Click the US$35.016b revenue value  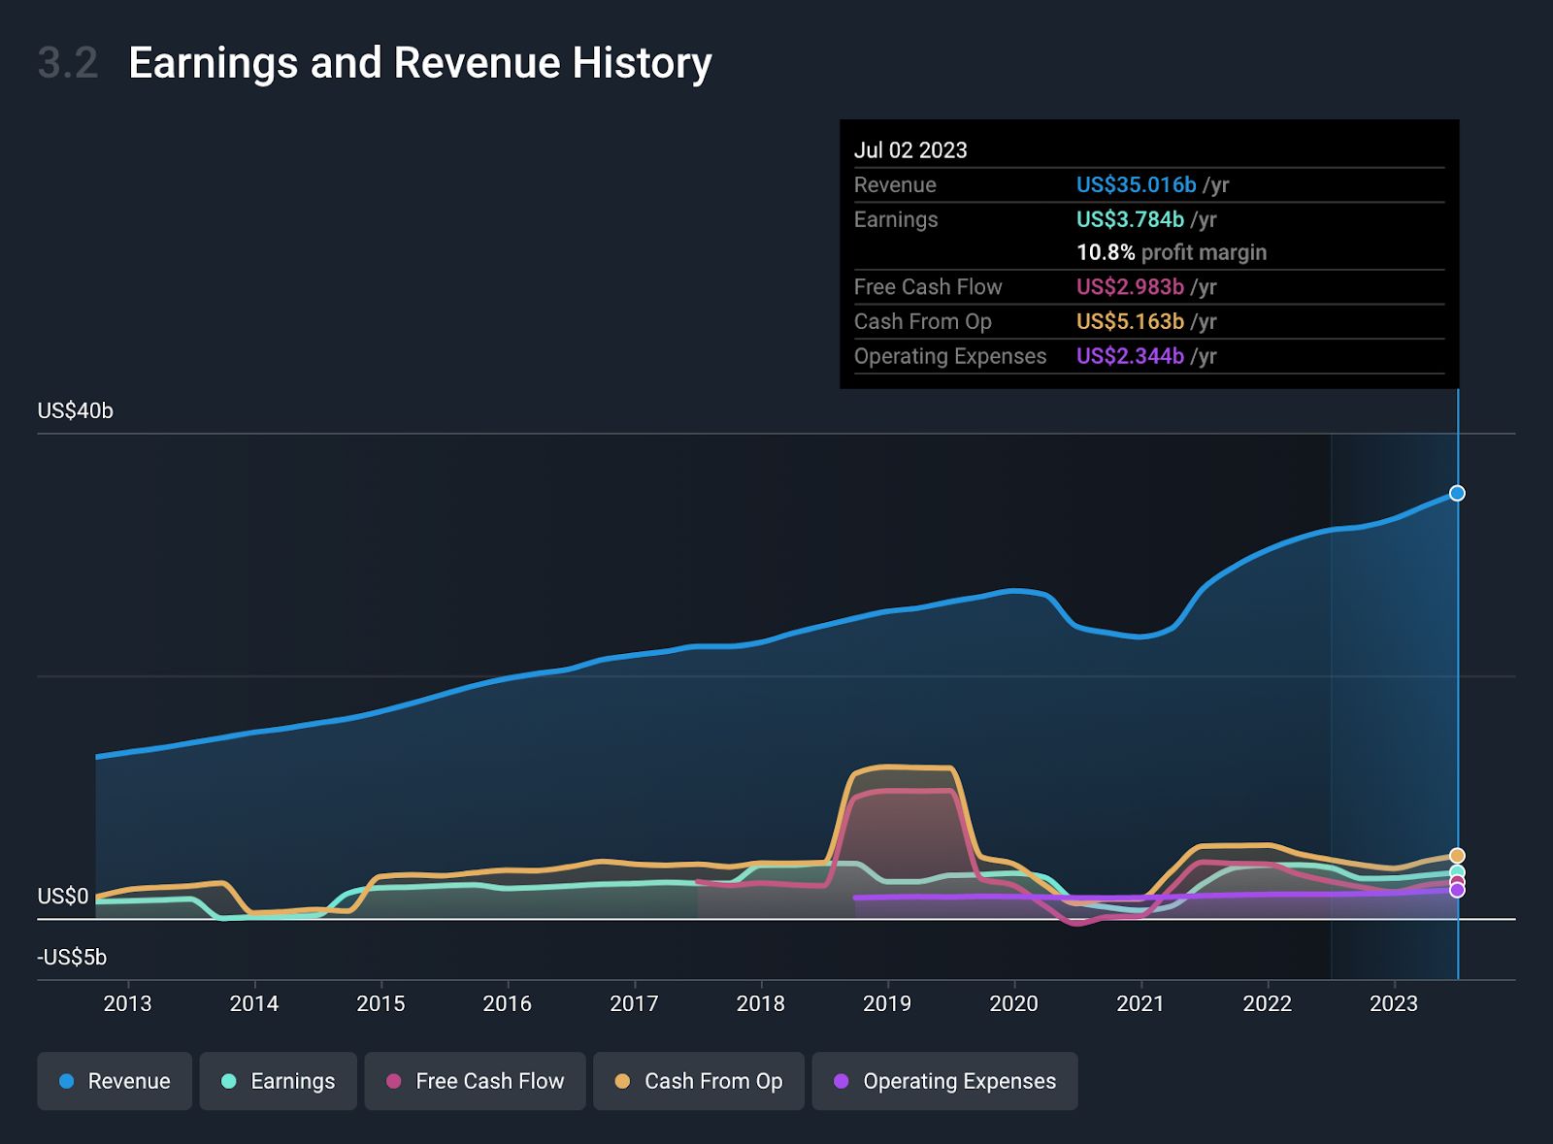click(1137, 184)
